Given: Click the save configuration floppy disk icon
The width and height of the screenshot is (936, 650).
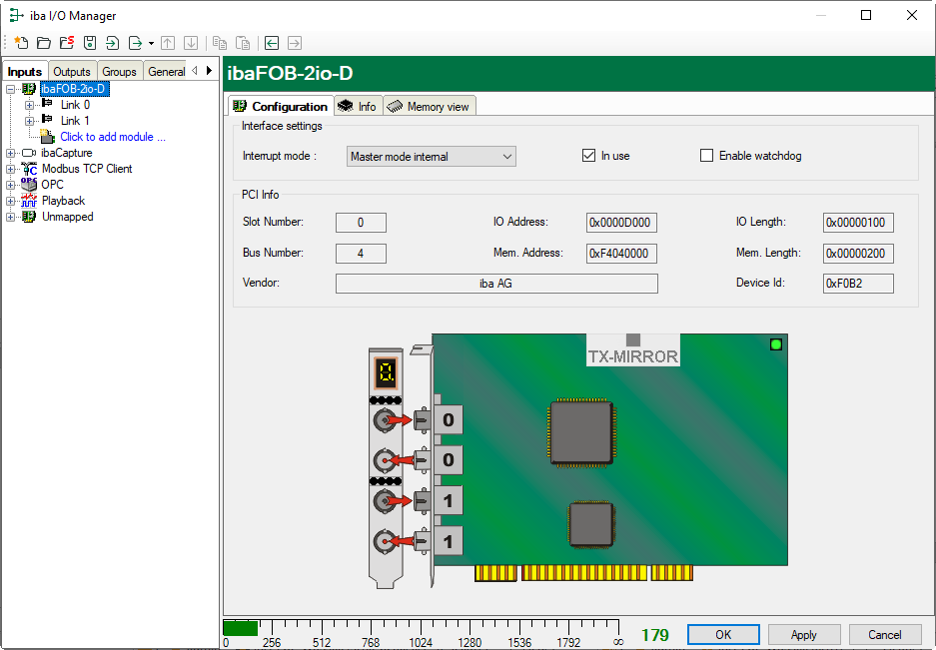Looking at the screenshot, I should coord(89,43).
